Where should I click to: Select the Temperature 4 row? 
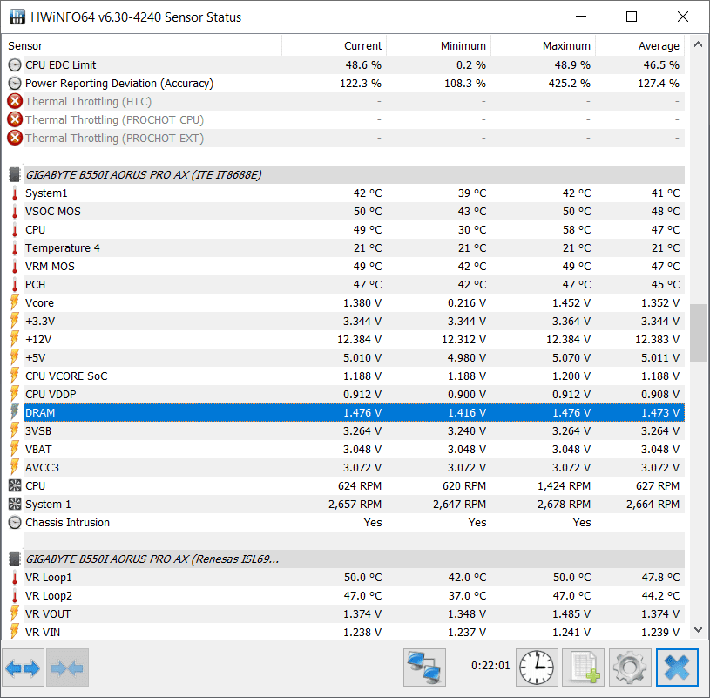(354, 247)
